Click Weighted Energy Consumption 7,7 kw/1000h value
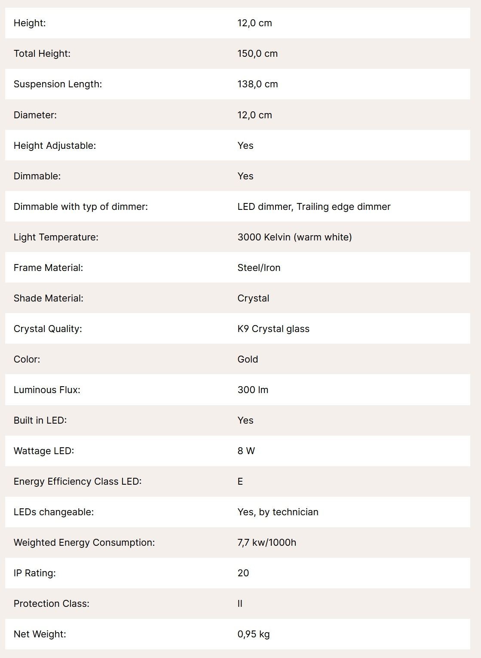The width and height of the screenshot is (481, 658). click(267, 542)
